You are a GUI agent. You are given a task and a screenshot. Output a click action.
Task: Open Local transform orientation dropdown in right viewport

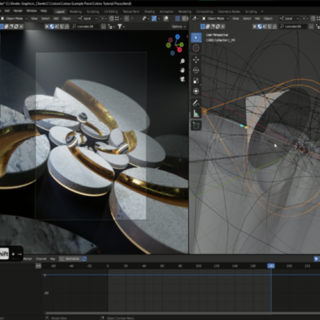tap(289, 19)
